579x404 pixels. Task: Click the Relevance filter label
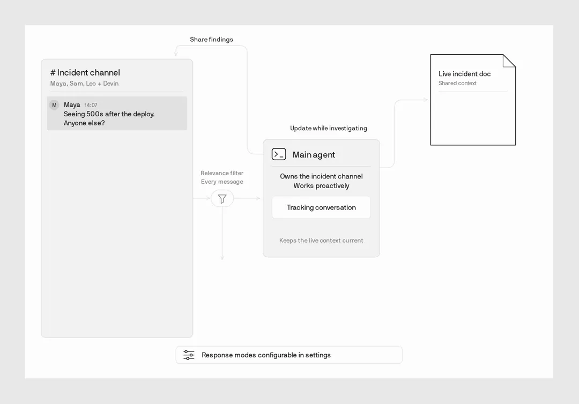click(222, 173)
